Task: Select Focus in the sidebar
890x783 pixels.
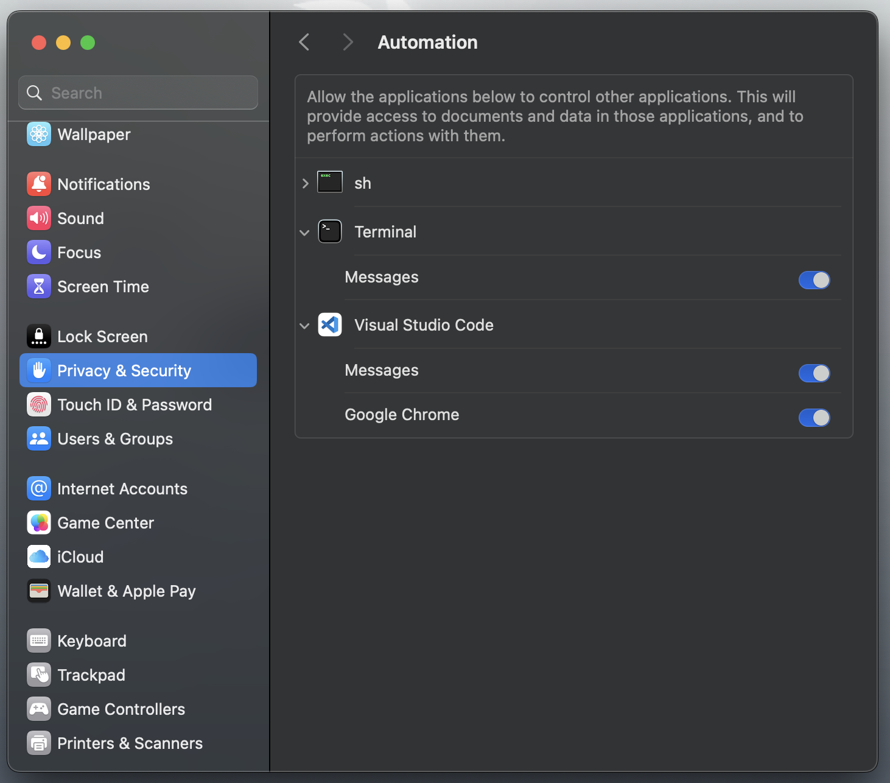Action: tap(79, 253)
